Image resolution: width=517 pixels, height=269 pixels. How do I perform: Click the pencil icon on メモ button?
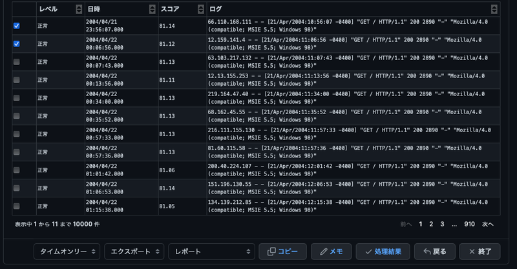tap(322, 252)
